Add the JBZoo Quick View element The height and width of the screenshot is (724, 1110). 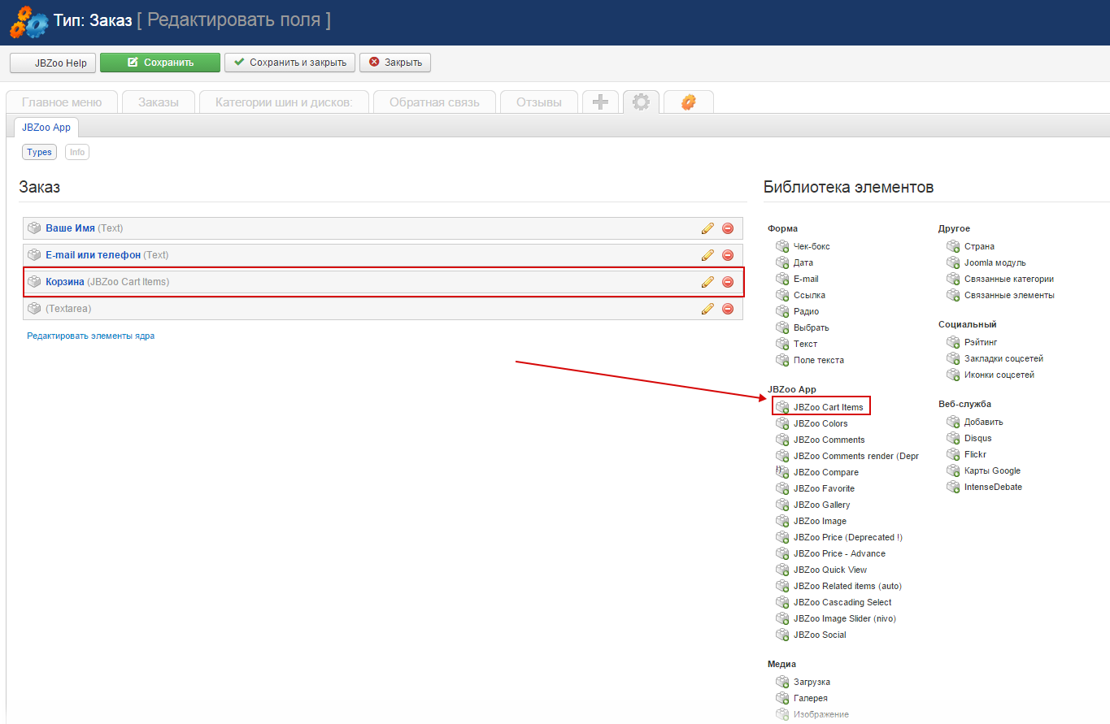point(830,570)
